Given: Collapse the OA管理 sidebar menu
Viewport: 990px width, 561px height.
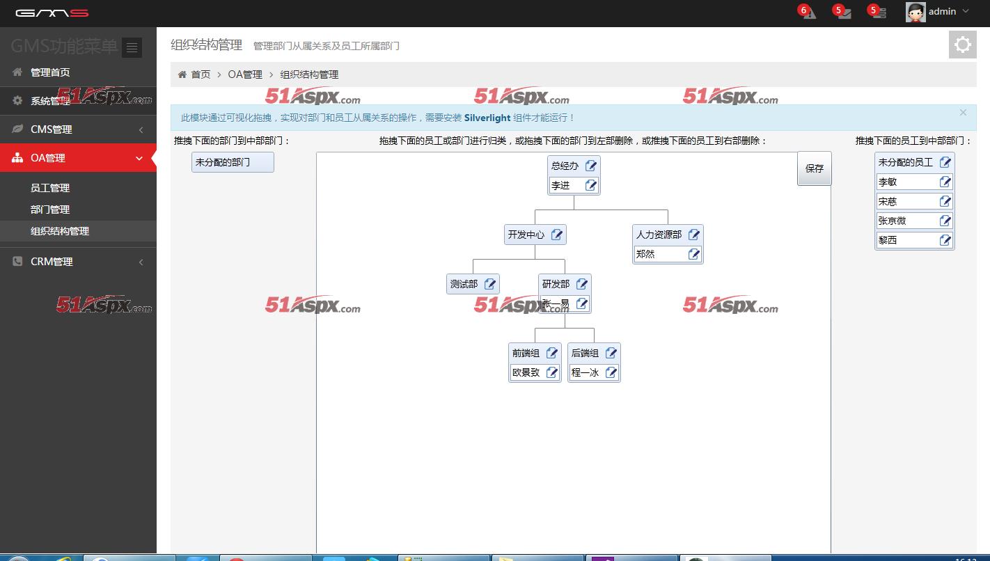Looking at the screenshot, I should point(78,158).
